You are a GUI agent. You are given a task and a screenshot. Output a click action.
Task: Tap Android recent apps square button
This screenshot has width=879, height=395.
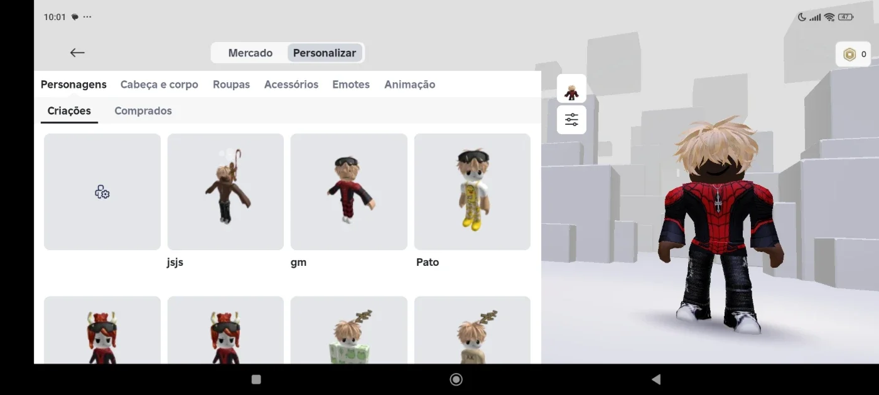tap(256, 379)
